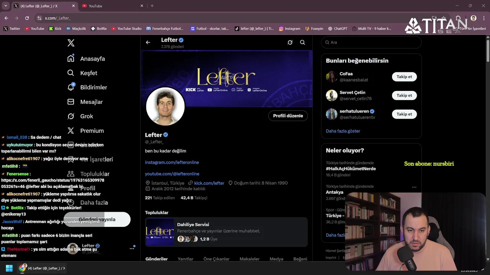This screenshot has height=275, width=490.
Task: Switch to Medya tab
Action: [276, 259]
